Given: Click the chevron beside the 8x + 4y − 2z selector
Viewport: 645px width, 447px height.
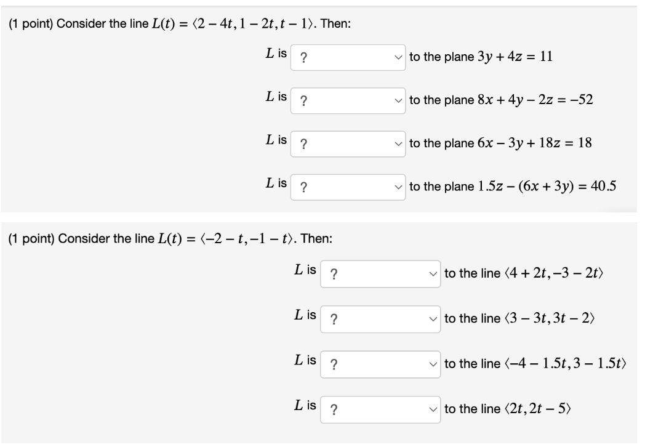Looking at the screenshot, I should coord(397,100).
